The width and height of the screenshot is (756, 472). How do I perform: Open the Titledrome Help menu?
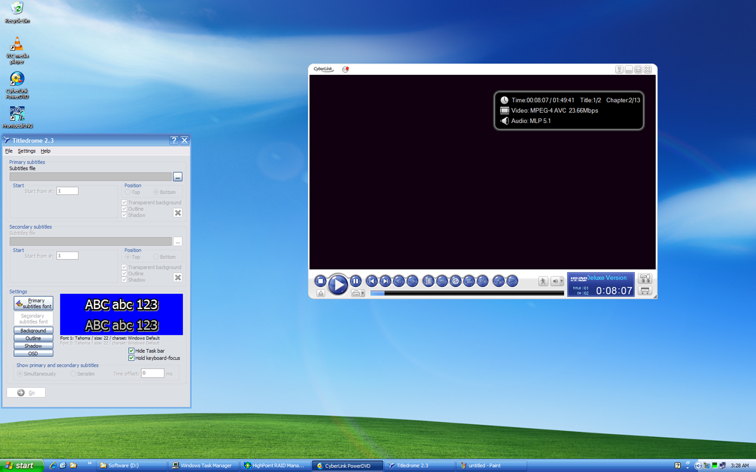[x=46, y=151]
